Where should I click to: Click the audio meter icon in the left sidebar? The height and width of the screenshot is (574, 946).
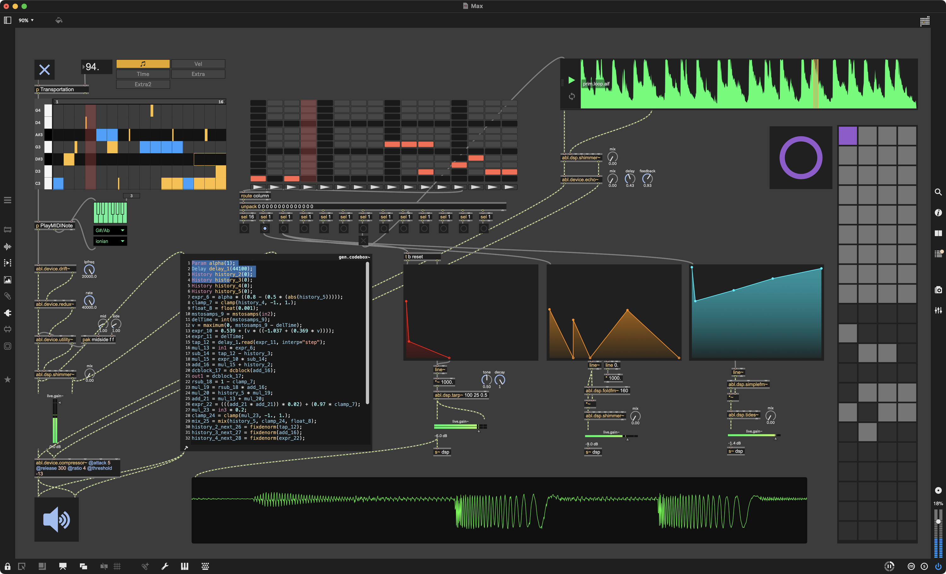point(8,247)
